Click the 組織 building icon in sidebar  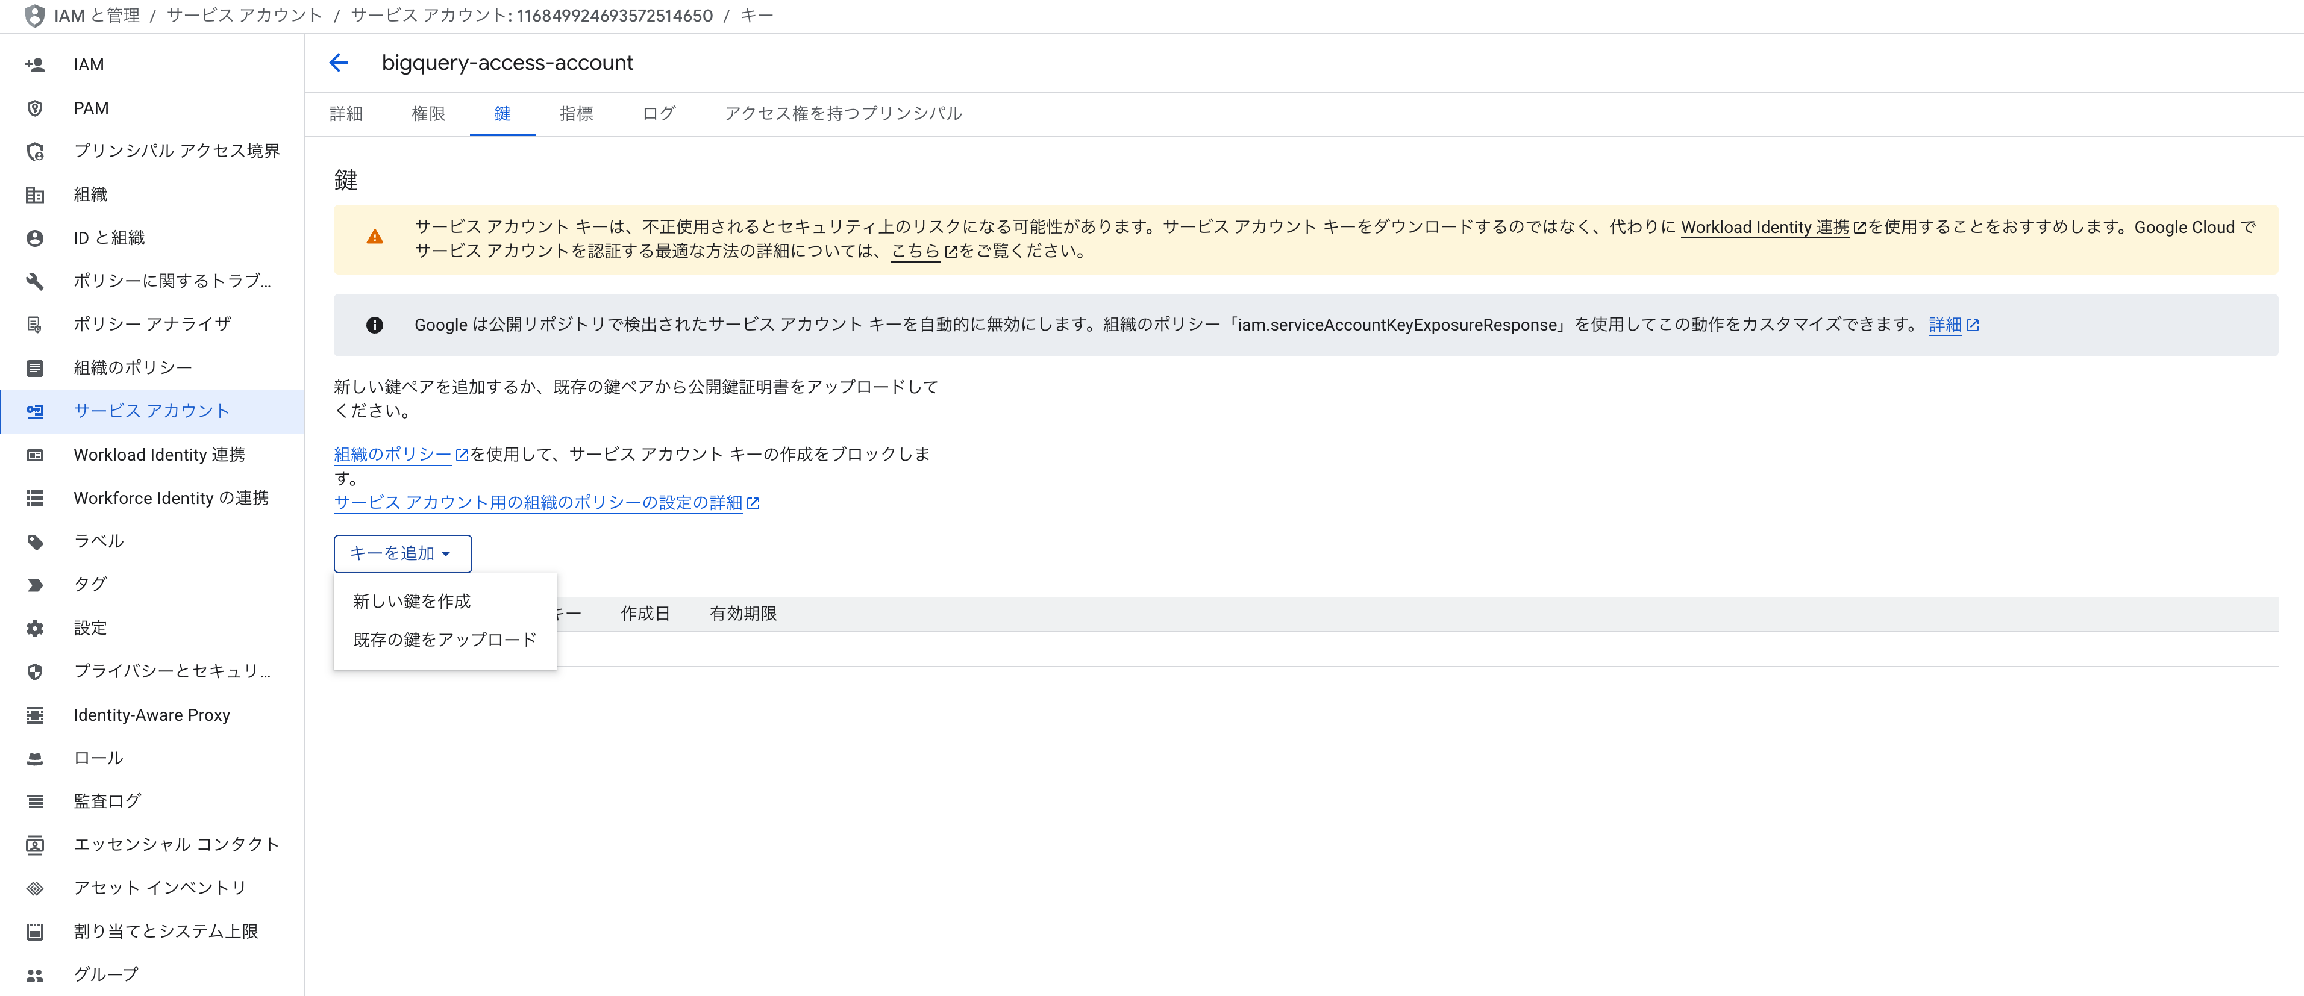[35, 194]
